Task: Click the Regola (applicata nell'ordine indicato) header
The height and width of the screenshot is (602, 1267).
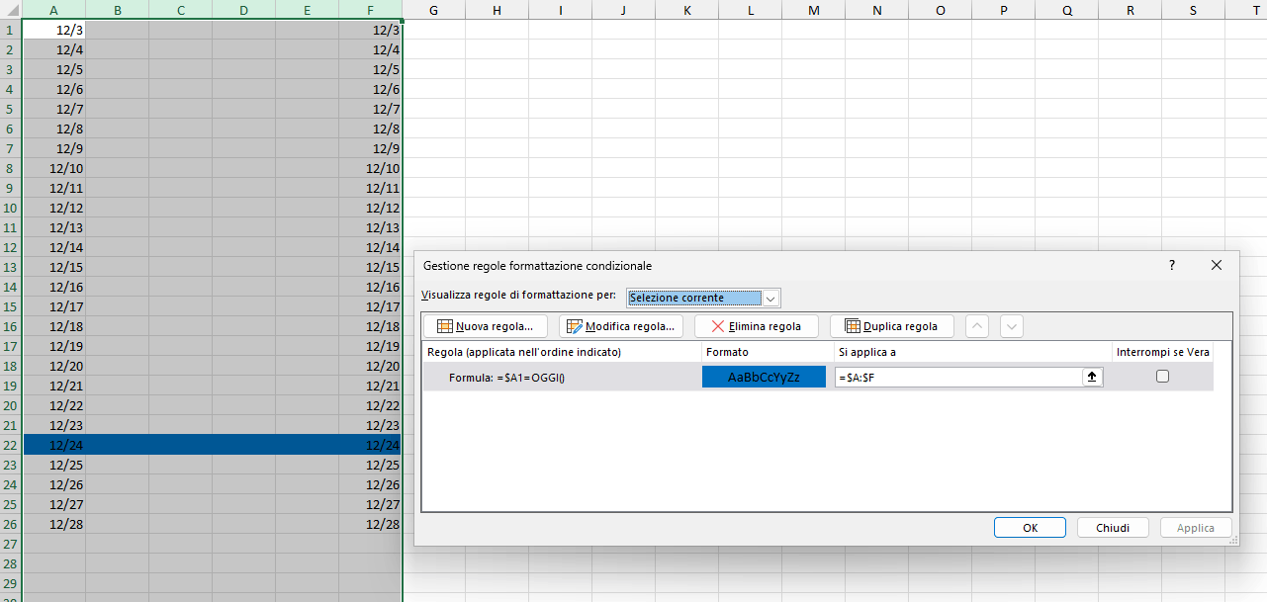Action: tap(561, 352)
